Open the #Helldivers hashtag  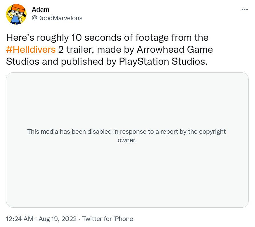(31, 50)
